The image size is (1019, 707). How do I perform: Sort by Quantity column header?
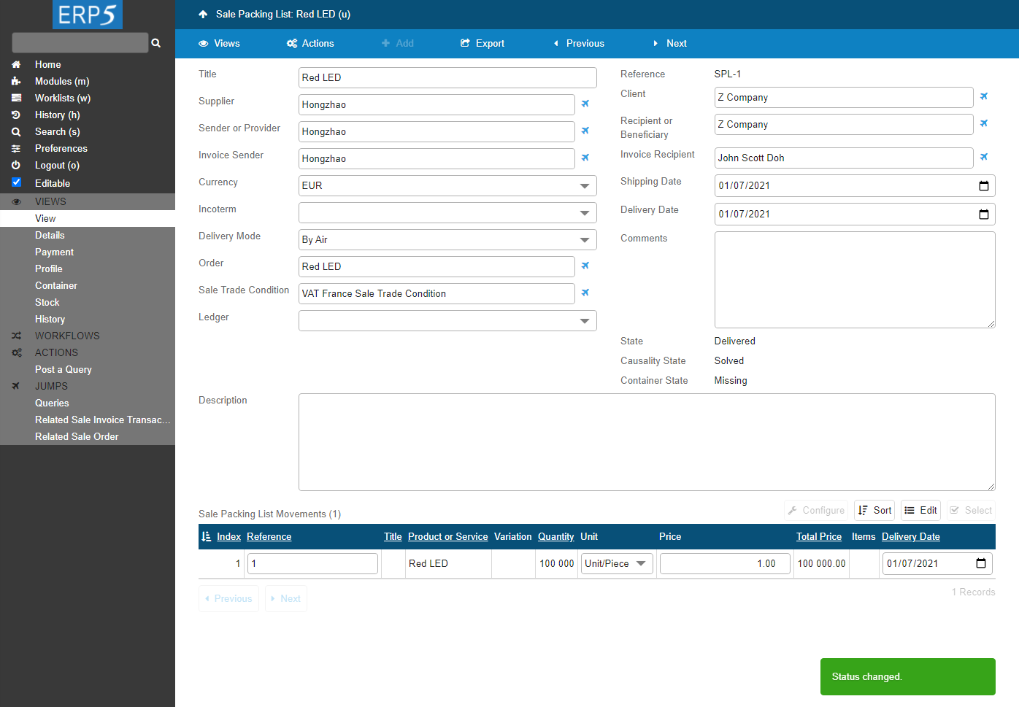click(x=556, y=536)
